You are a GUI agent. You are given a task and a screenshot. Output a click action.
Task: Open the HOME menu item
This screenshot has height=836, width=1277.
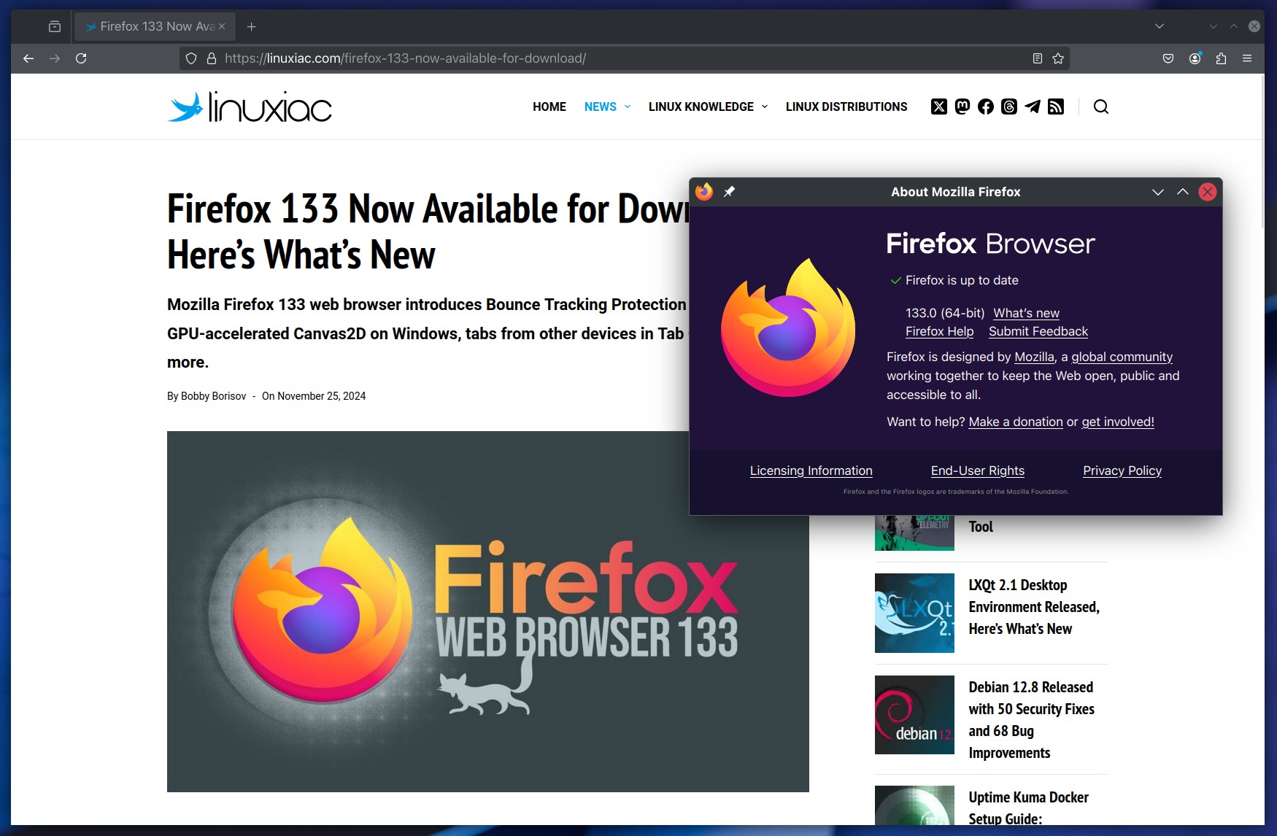point(549,107)
